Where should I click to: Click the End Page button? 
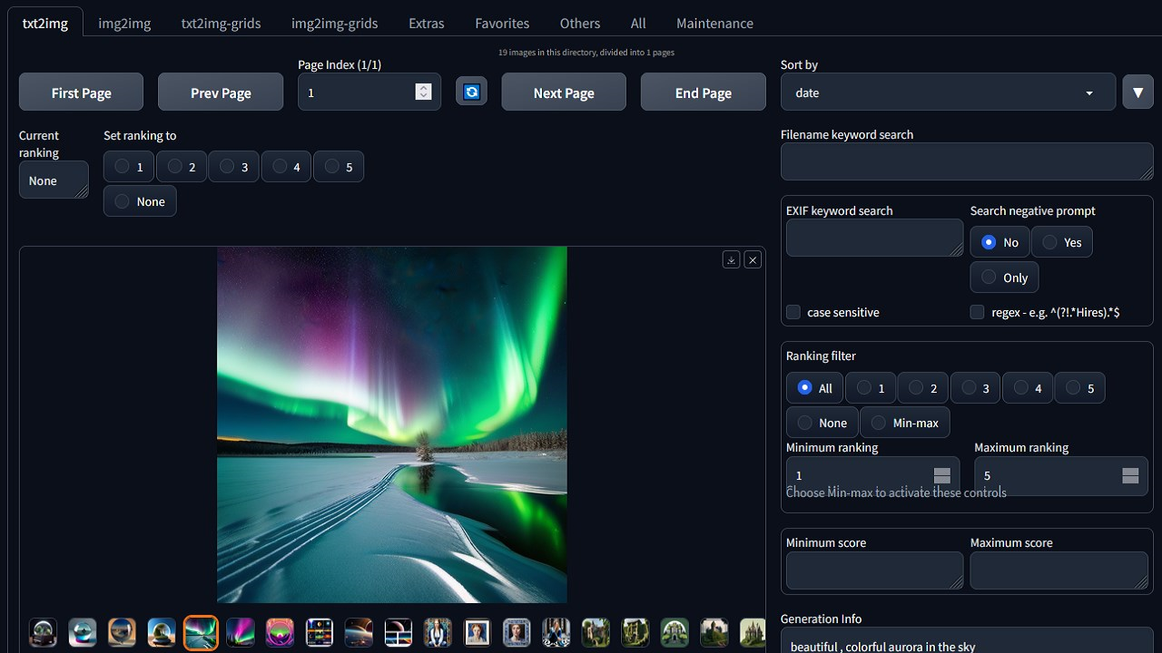point(703,92)
